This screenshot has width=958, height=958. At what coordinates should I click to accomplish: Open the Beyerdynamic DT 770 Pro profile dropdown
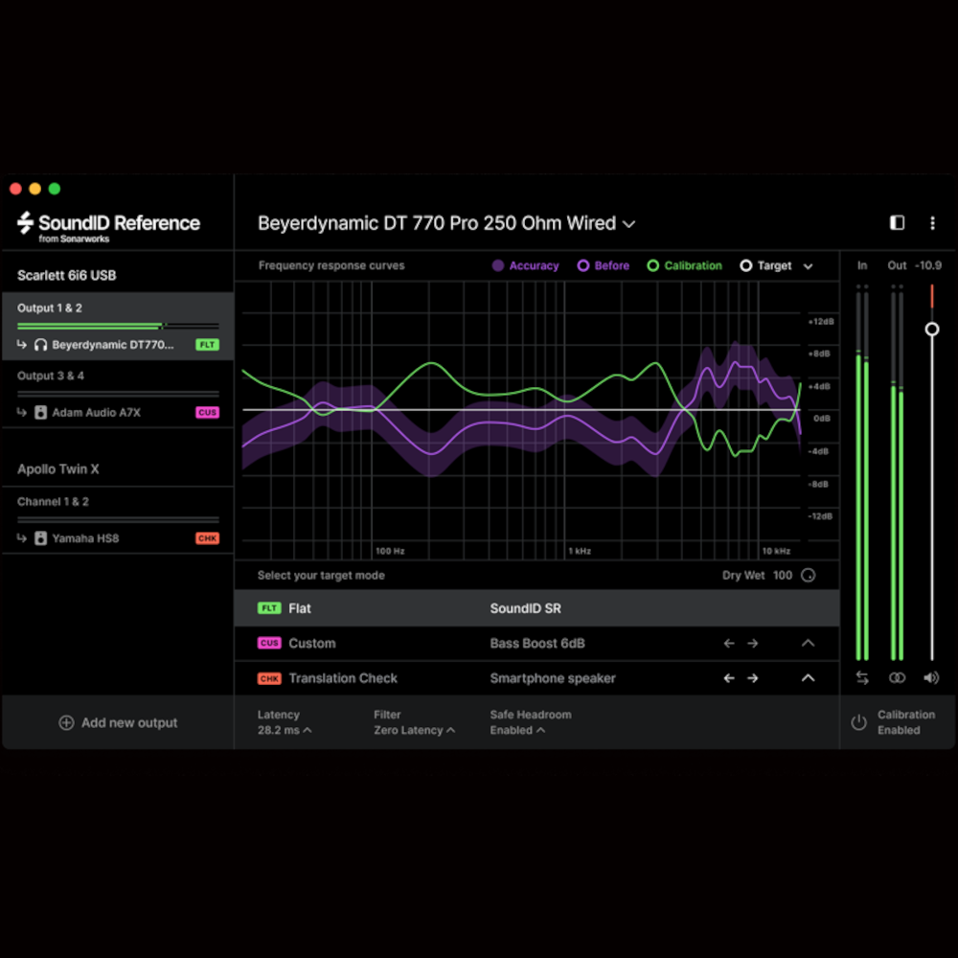(446, 223)
